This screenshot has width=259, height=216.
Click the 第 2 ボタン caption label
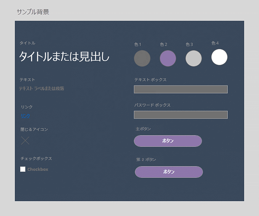pos(146,160)
